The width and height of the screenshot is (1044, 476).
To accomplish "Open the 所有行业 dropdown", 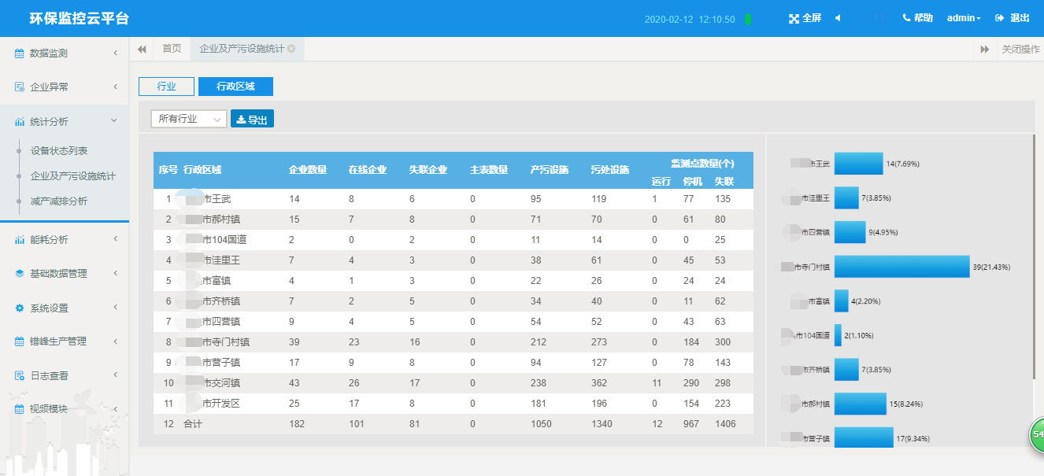I will tap(189, 119).
